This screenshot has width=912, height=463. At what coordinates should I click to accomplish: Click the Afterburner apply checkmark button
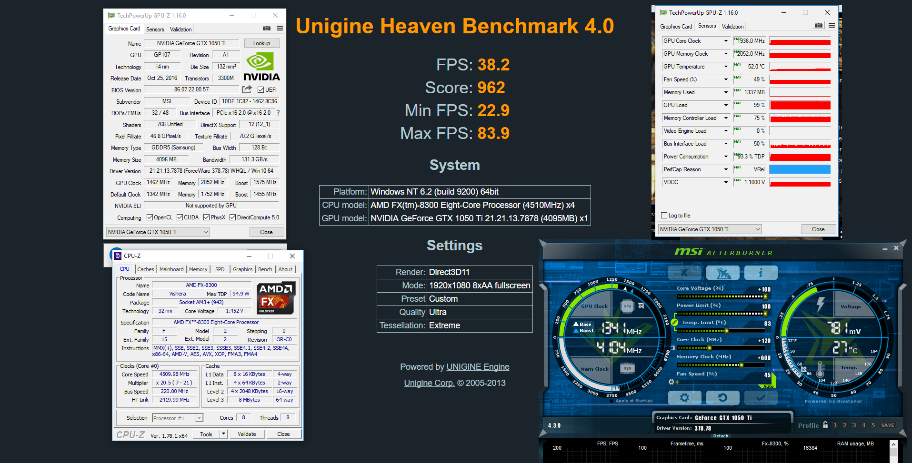click(761, 397)
